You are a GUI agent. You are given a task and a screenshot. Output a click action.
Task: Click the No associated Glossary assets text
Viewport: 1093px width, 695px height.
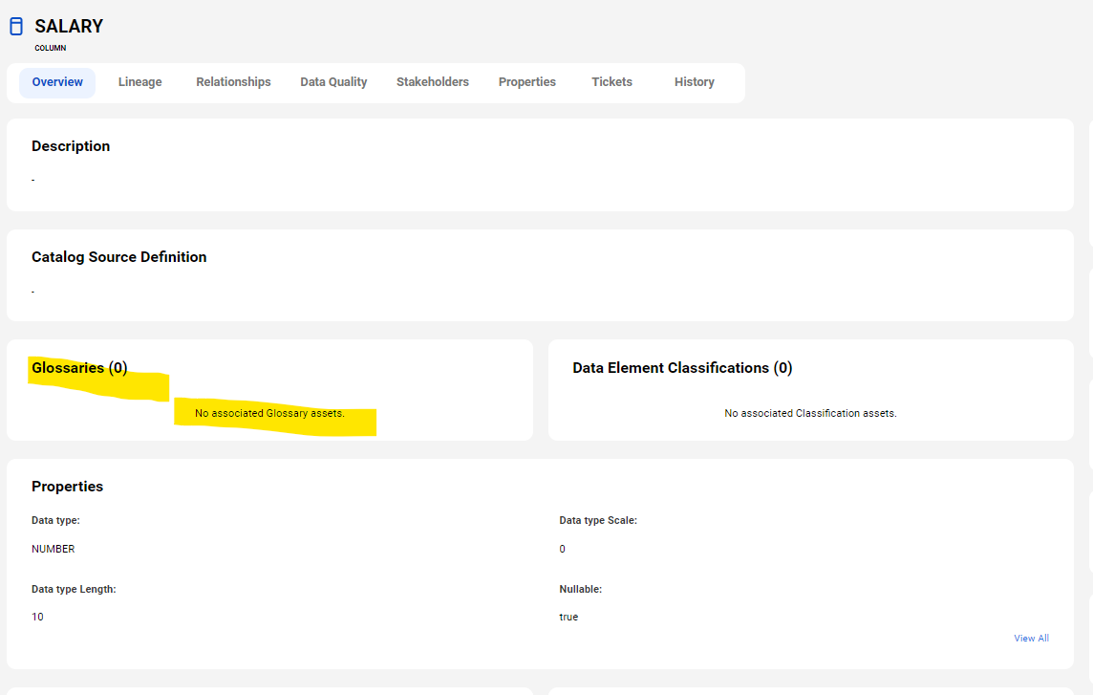point(269,413)
